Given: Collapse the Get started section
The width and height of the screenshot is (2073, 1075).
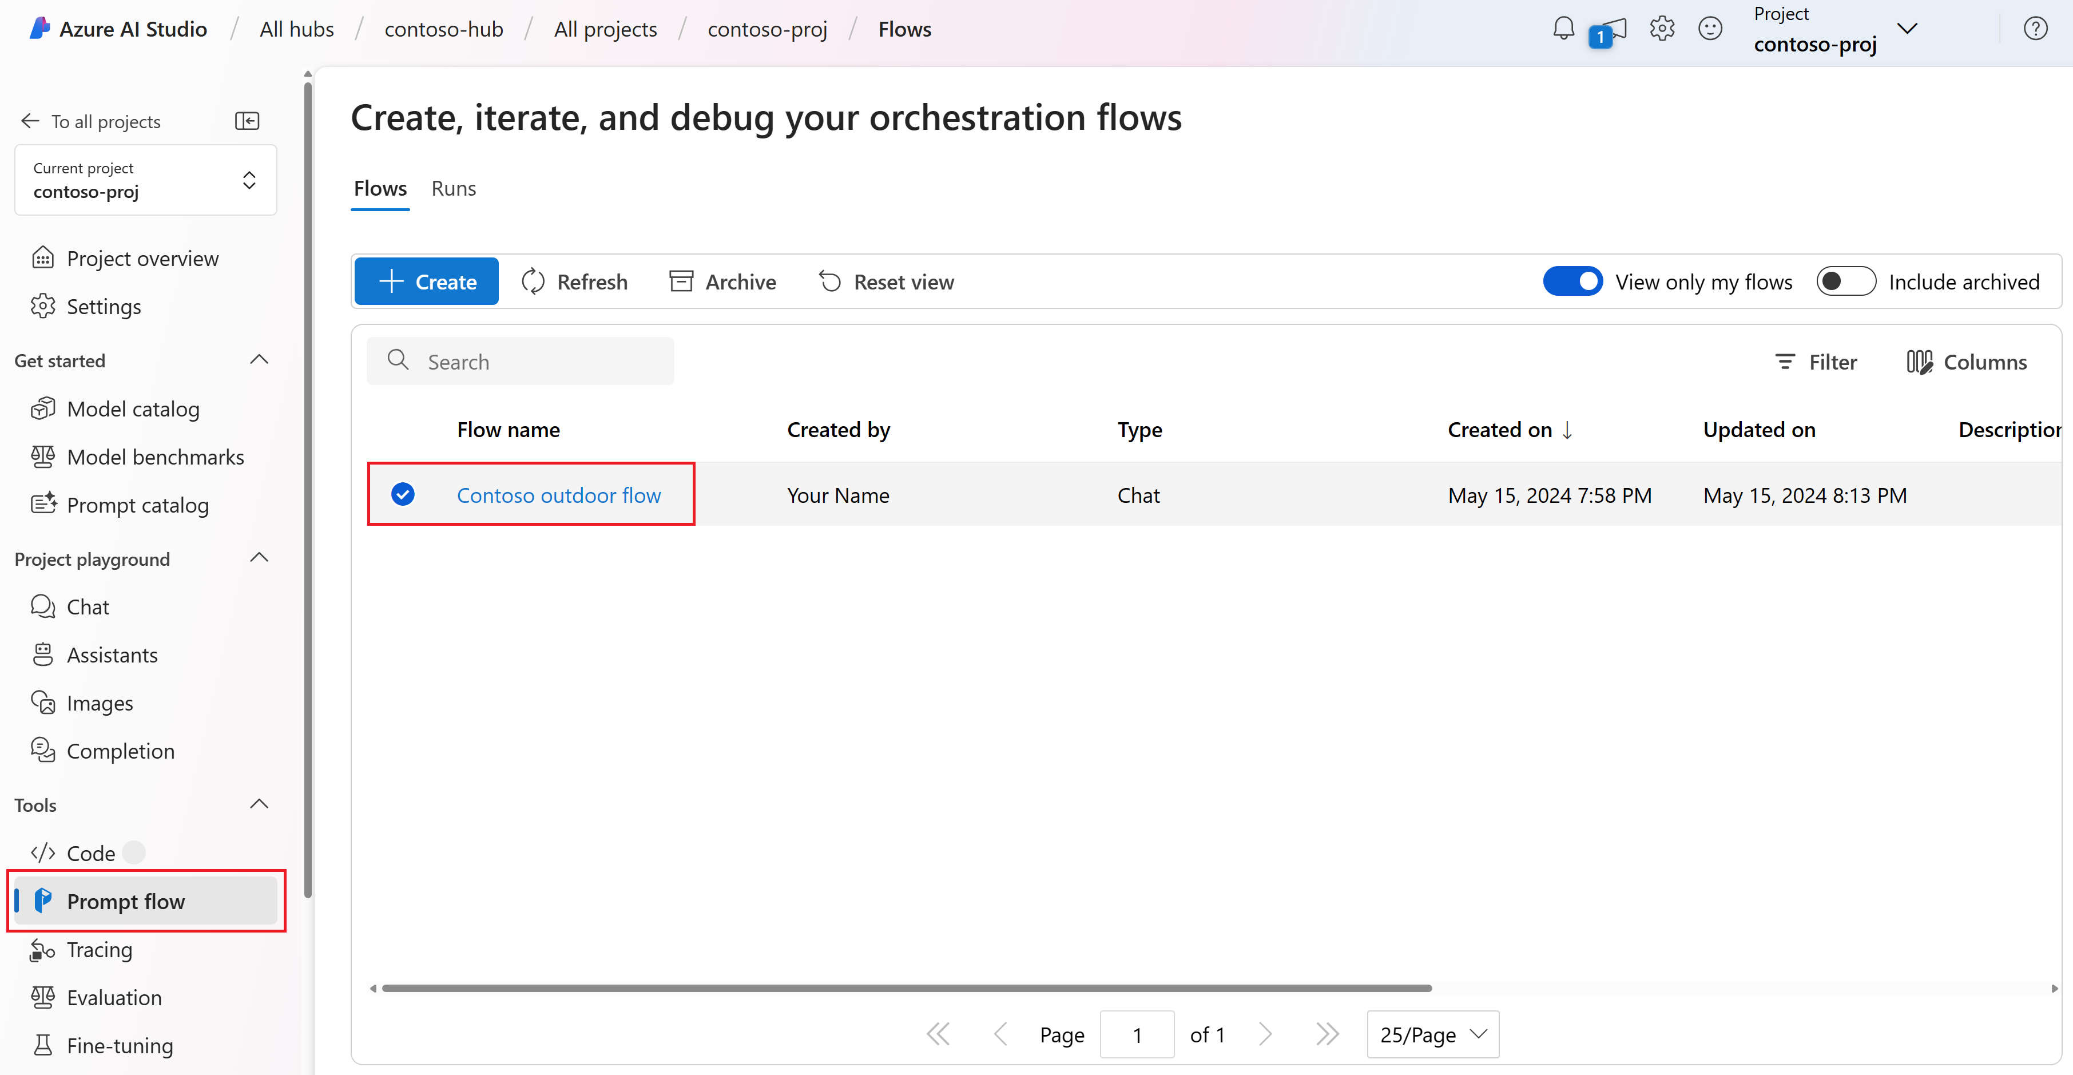Looking at the screenshot, I should [259, 360].
